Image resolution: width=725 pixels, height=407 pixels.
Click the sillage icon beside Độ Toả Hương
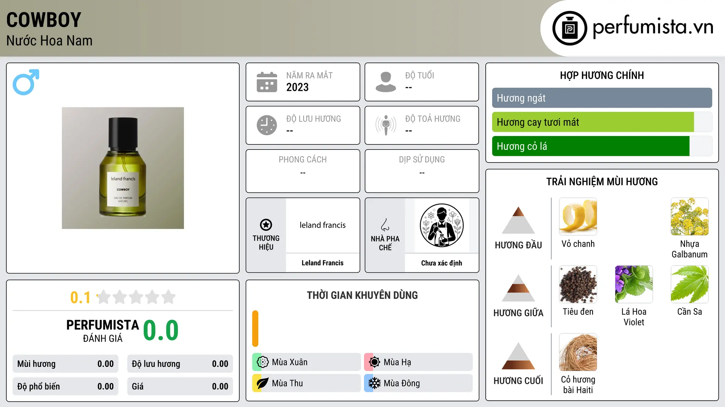coord(386,125)
